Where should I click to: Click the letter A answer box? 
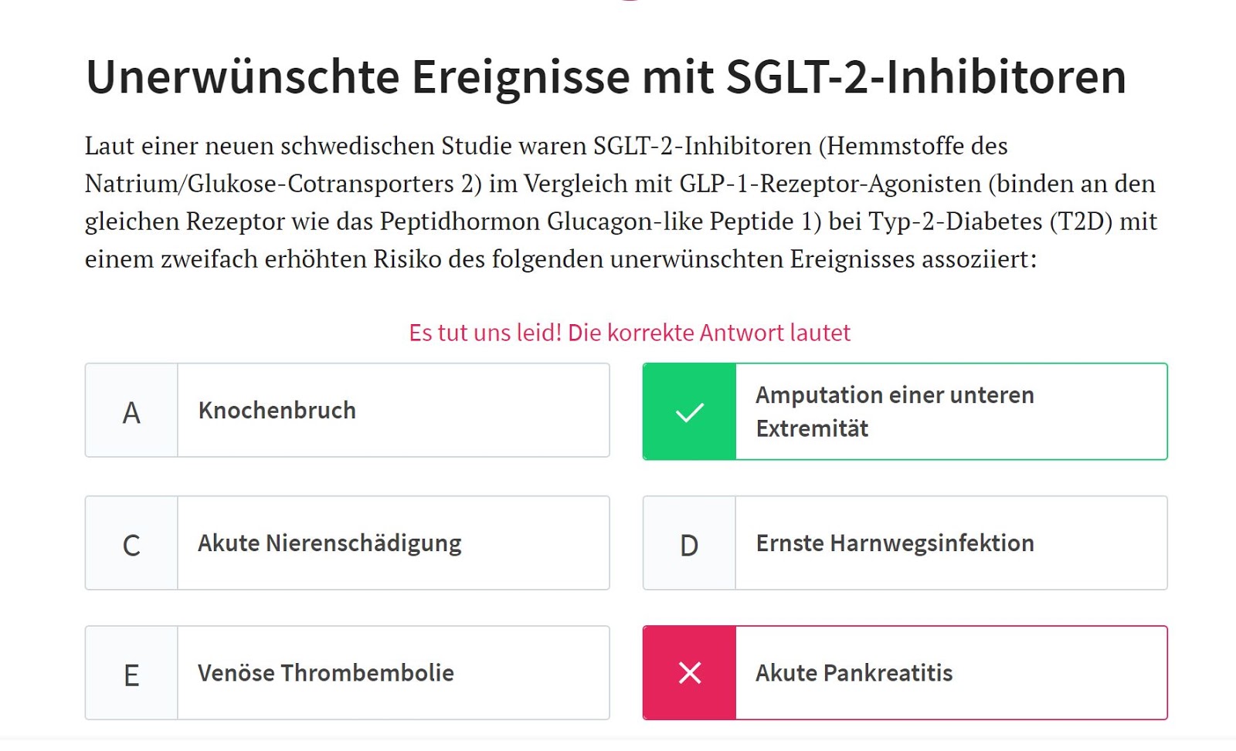tap(131, 412)
